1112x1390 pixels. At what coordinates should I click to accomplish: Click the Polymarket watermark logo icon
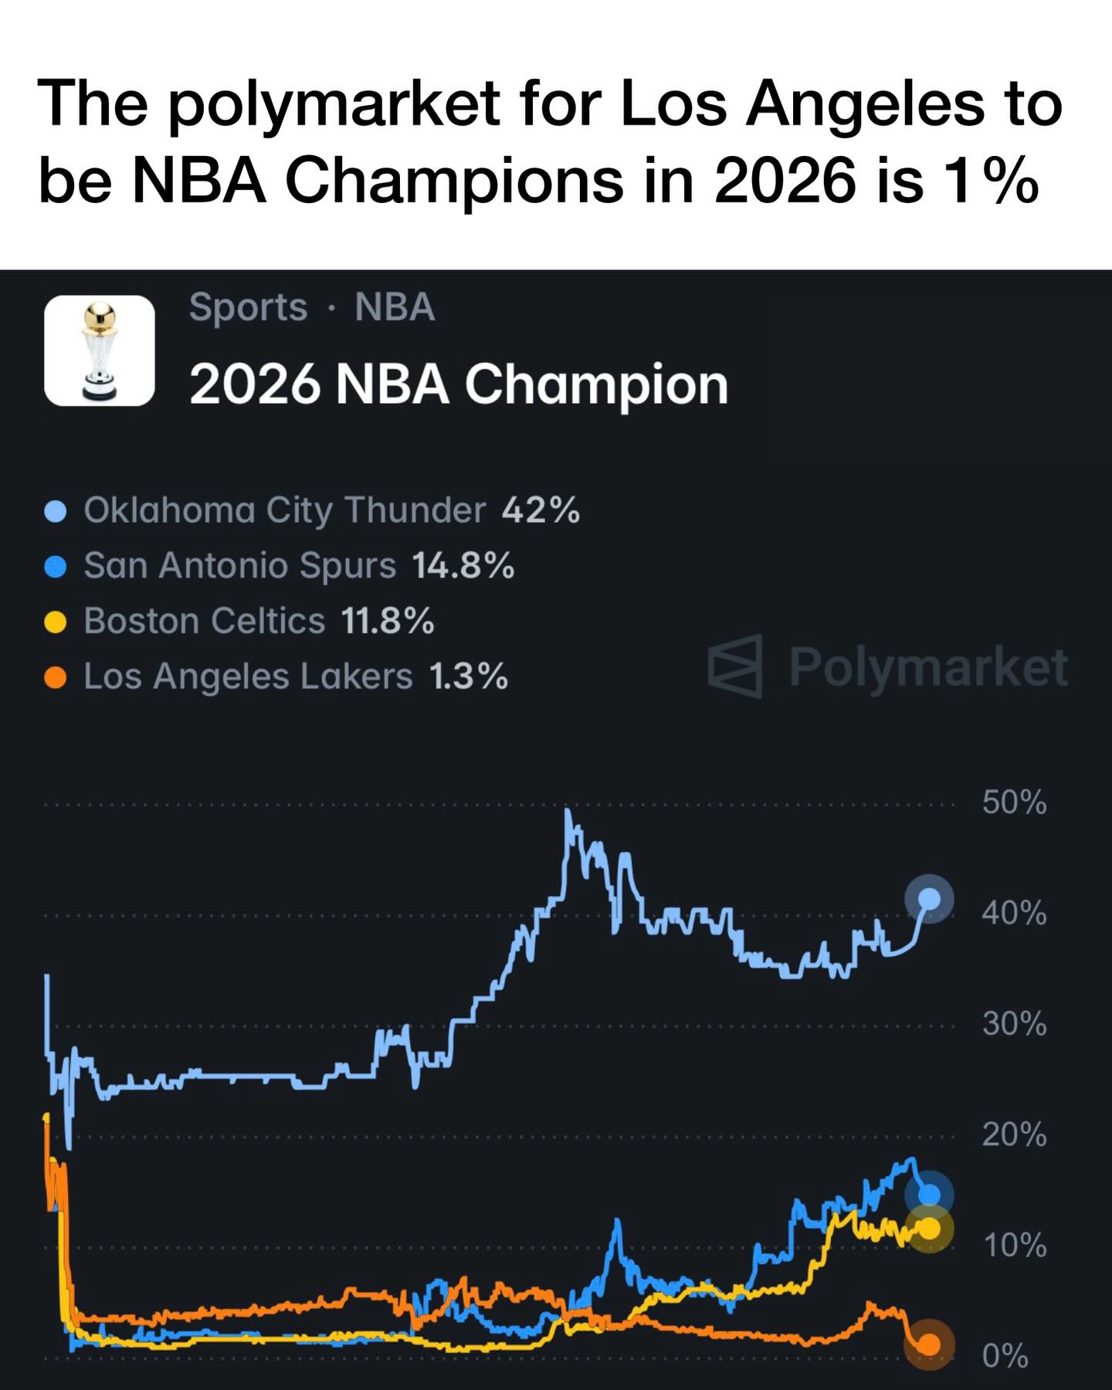[x=734, y=666]
